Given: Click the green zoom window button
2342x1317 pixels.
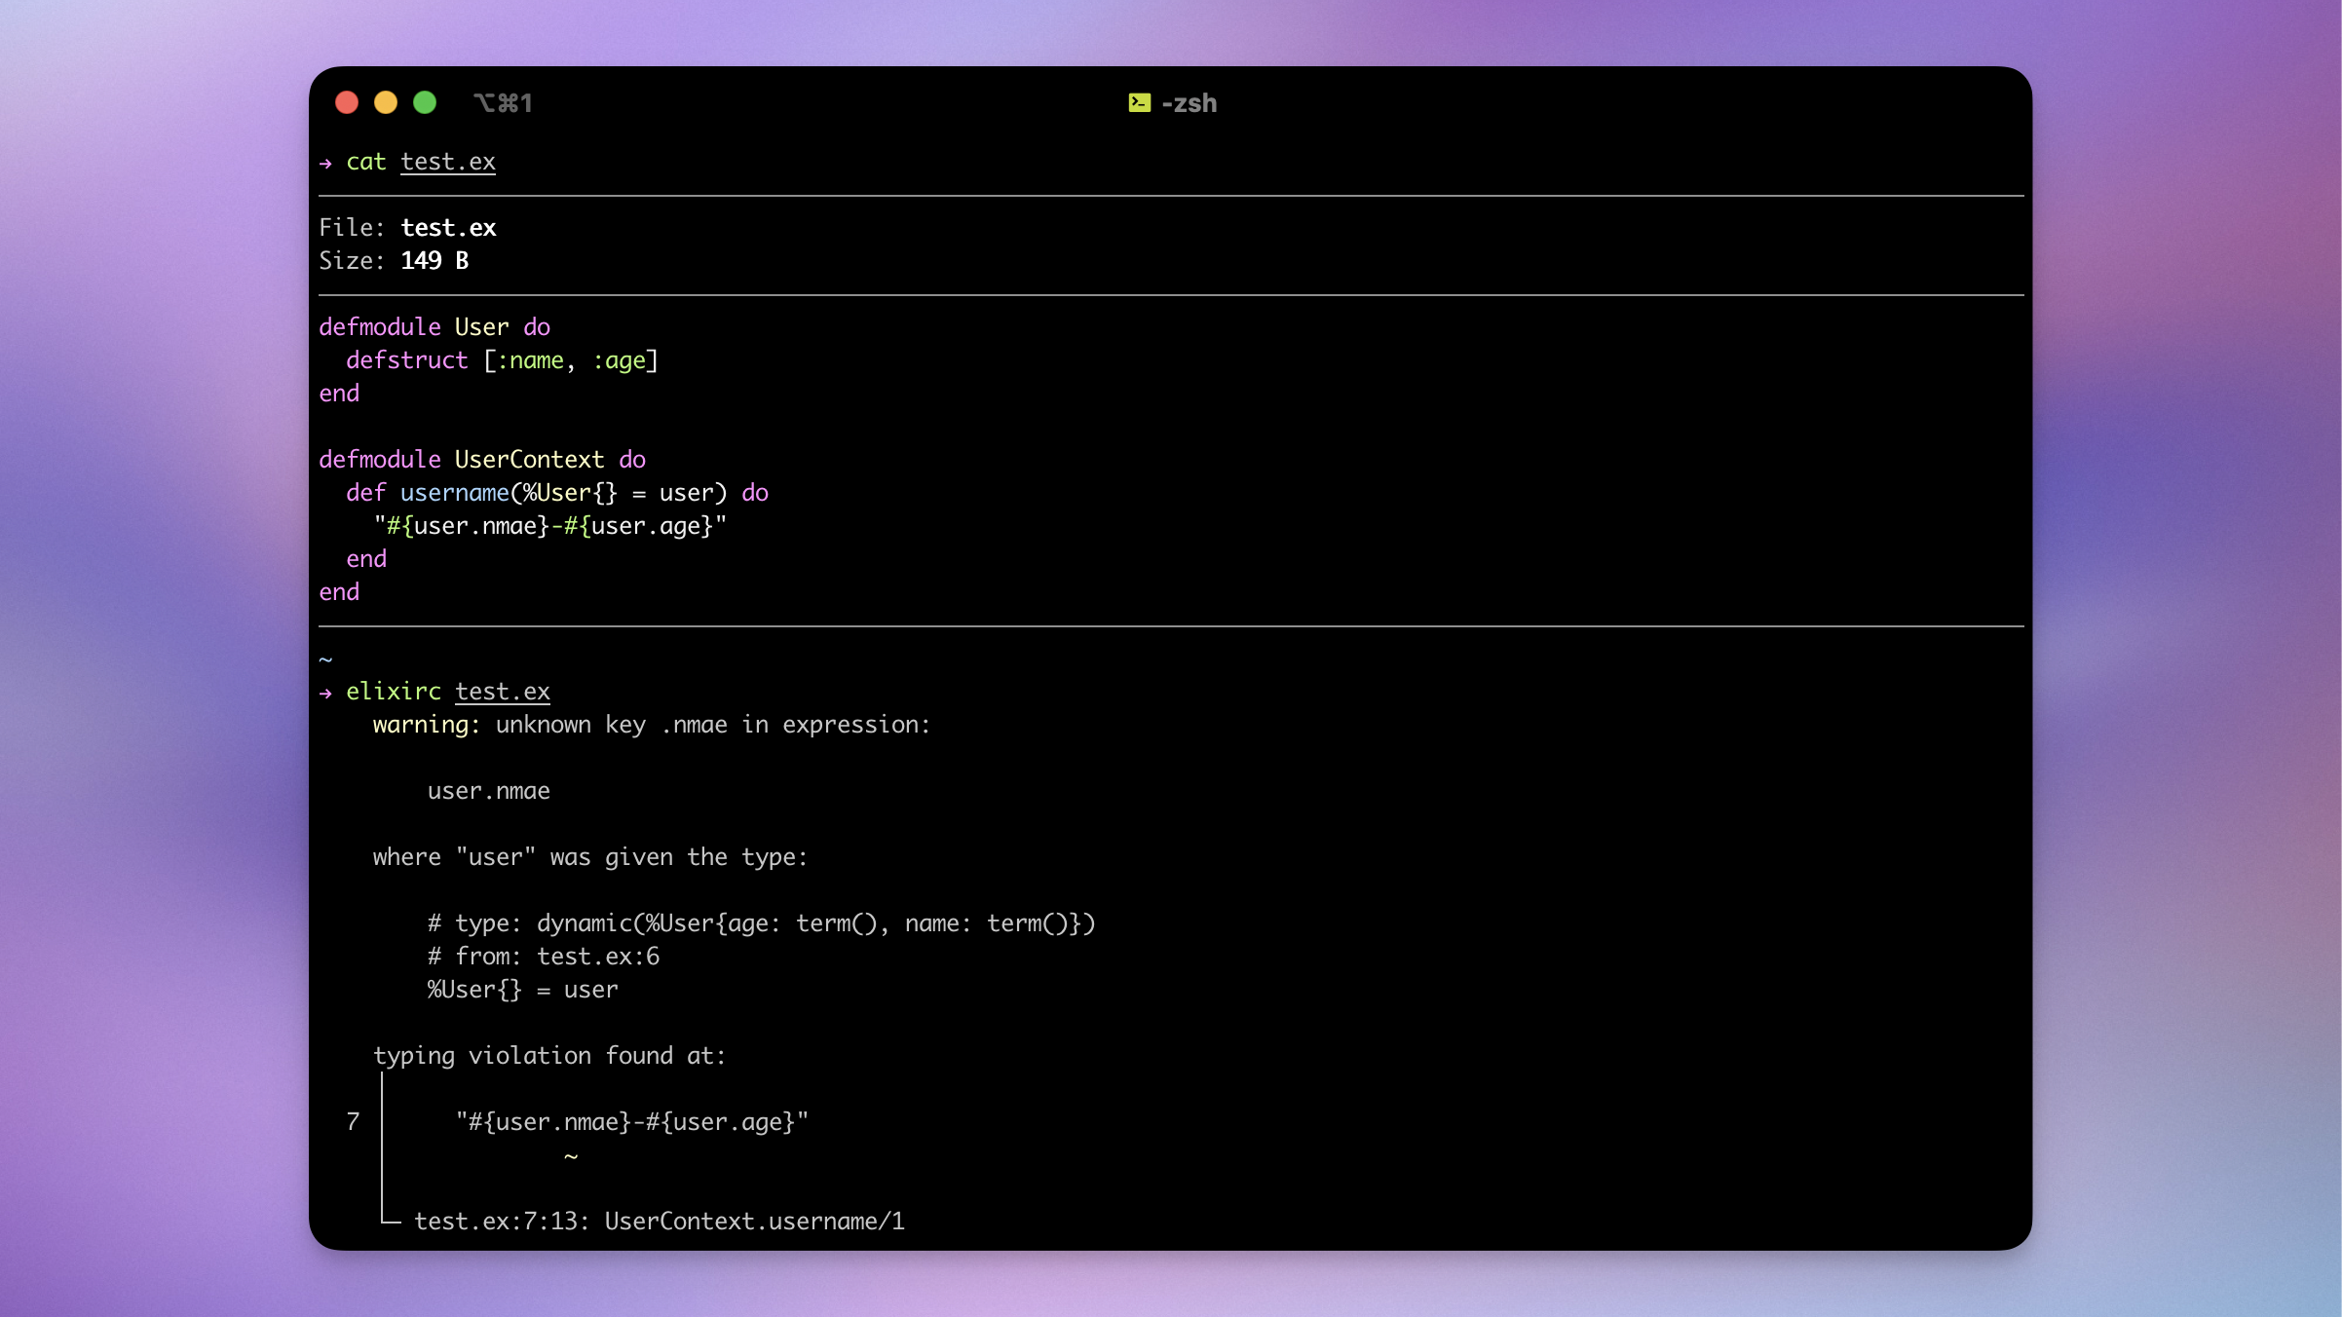Looking at the screenshot, I should tap(425, 102).
